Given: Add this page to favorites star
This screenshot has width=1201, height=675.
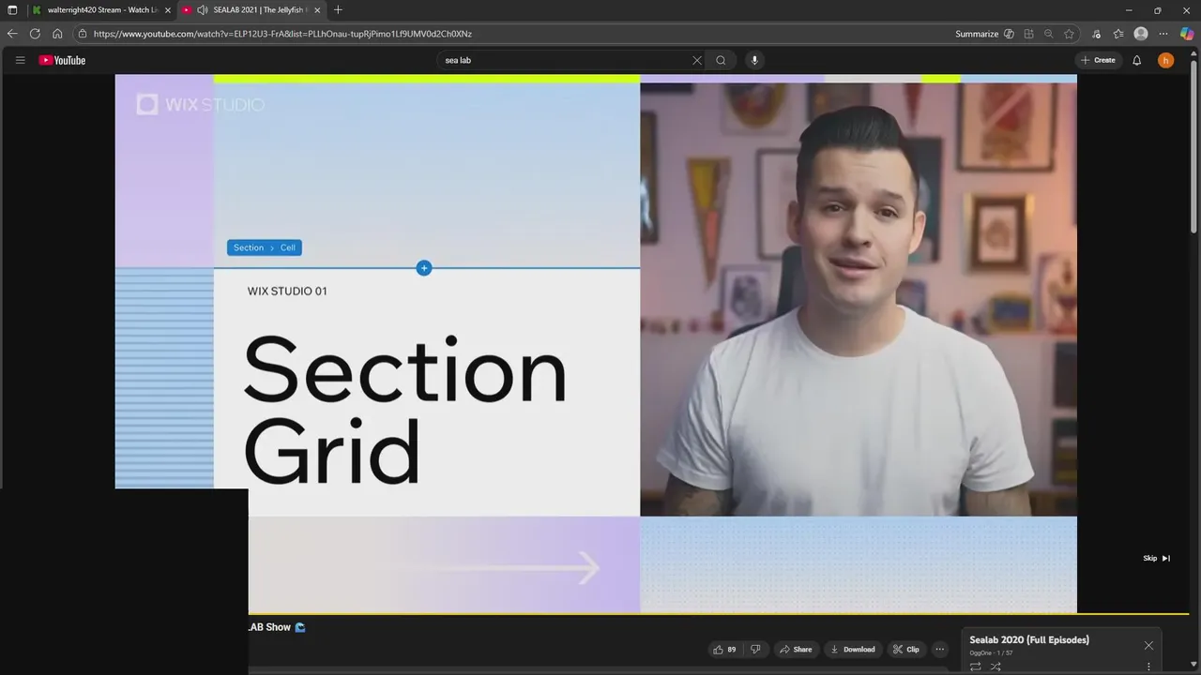Looking at the screenshot, I should [1069, 34].
